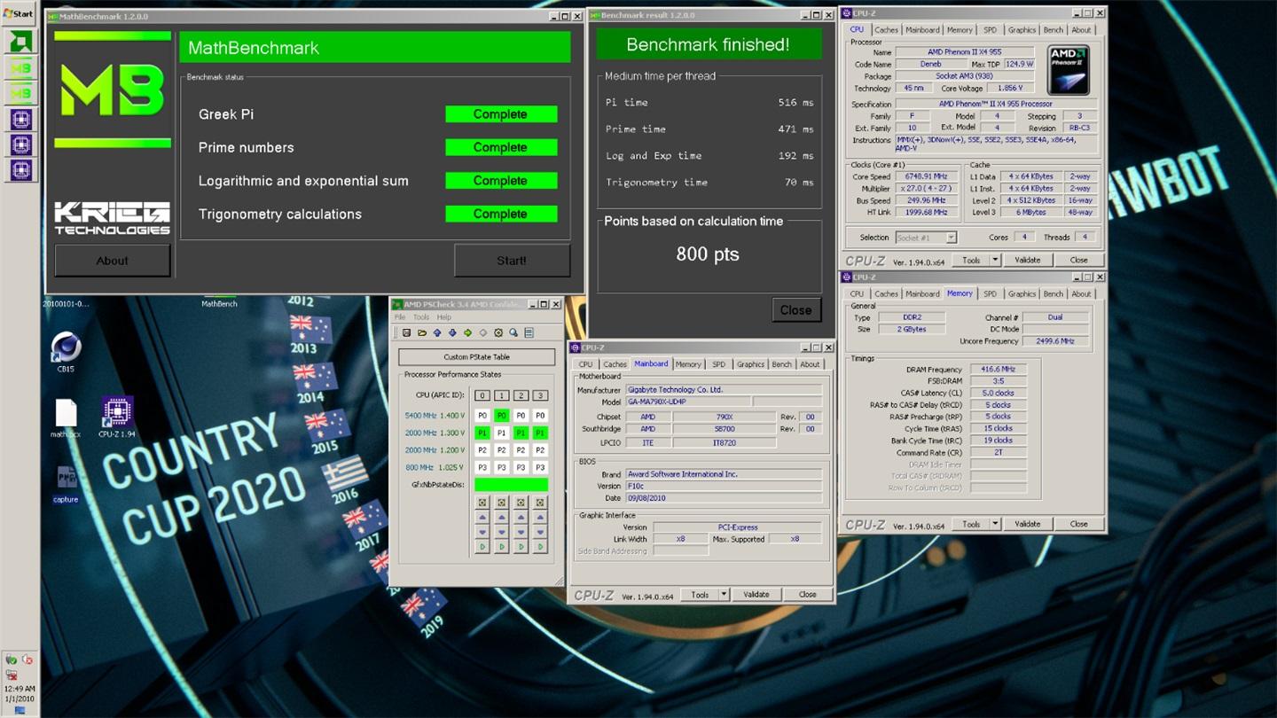Click Custom PState Table button

pos(476,357)
